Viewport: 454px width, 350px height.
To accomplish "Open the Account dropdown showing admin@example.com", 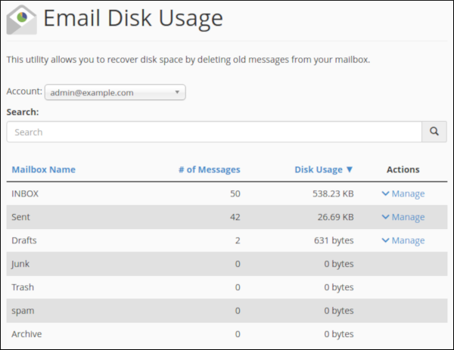I will coord(114,92).
